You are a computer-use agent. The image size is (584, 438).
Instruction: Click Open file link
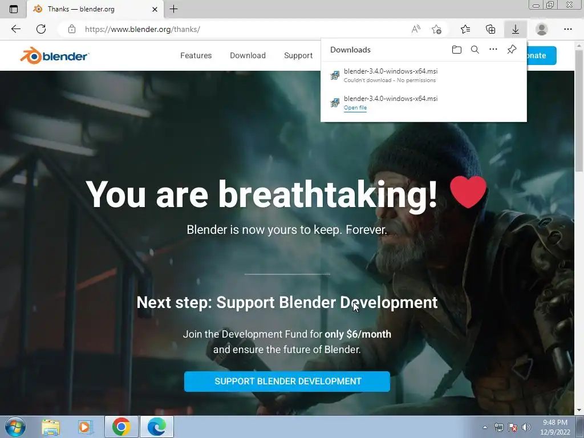pyautogui.click(x=355, y=108)
